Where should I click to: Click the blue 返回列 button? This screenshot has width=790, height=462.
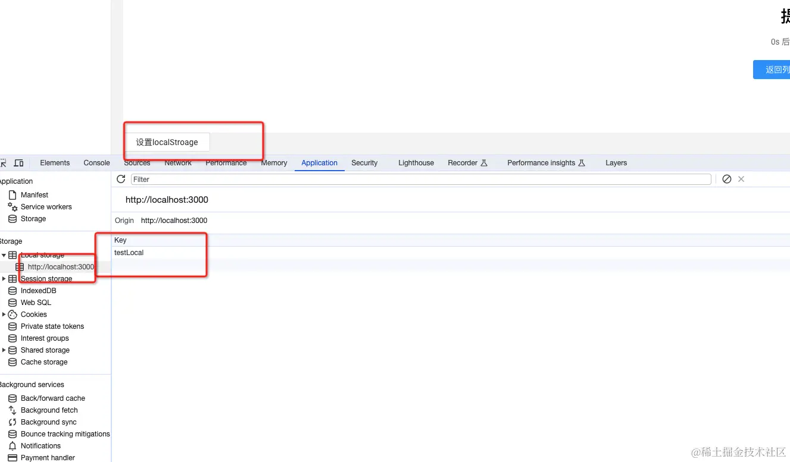[x=772, y=70]
